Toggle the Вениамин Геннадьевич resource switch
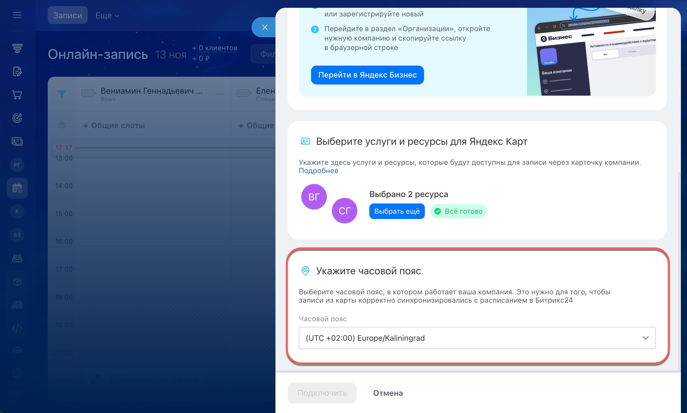The width and height of the screenshot is (687, 413). click(88, 93)
